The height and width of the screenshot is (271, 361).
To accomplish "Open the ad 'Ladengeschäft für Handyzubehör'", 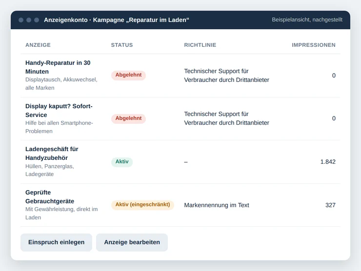I will (52, 154).
